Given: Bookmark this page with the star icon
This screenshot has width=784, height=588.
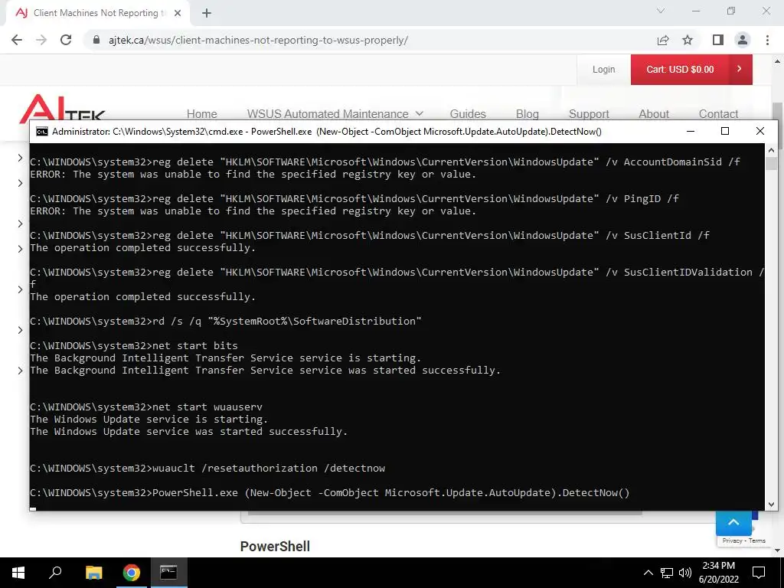Looking at the screenshot, I should point(688,40).
